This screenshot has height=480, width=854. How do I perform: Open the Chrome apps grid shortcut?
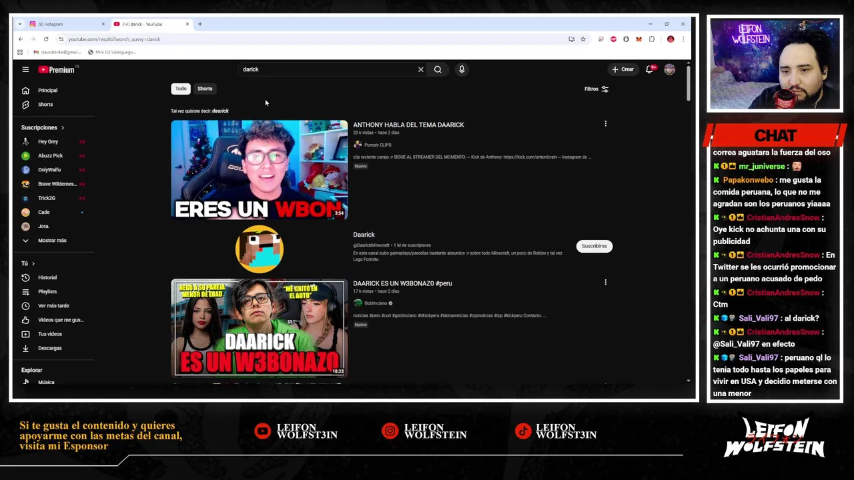click(20, 52)
